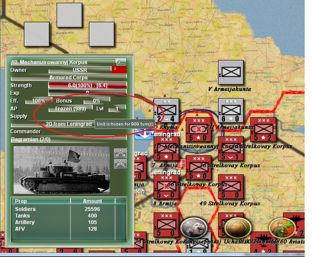Select the 49 Strelkovay Korpus counter
313x257 pixels.
[x=231, y=187]
